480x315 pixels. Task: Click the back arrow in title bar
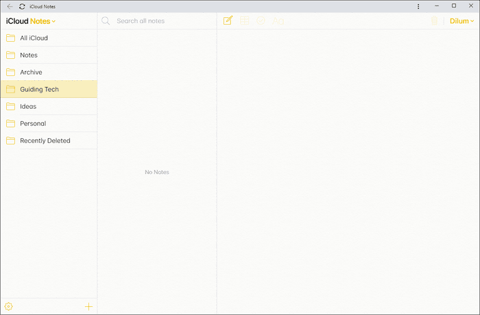click(x=10, y=6)
